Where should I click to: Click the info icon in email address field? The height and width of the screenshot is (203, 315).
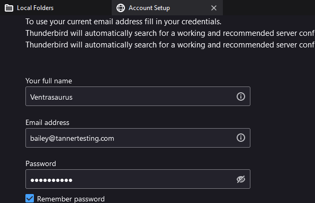click(x=241, y=138)
